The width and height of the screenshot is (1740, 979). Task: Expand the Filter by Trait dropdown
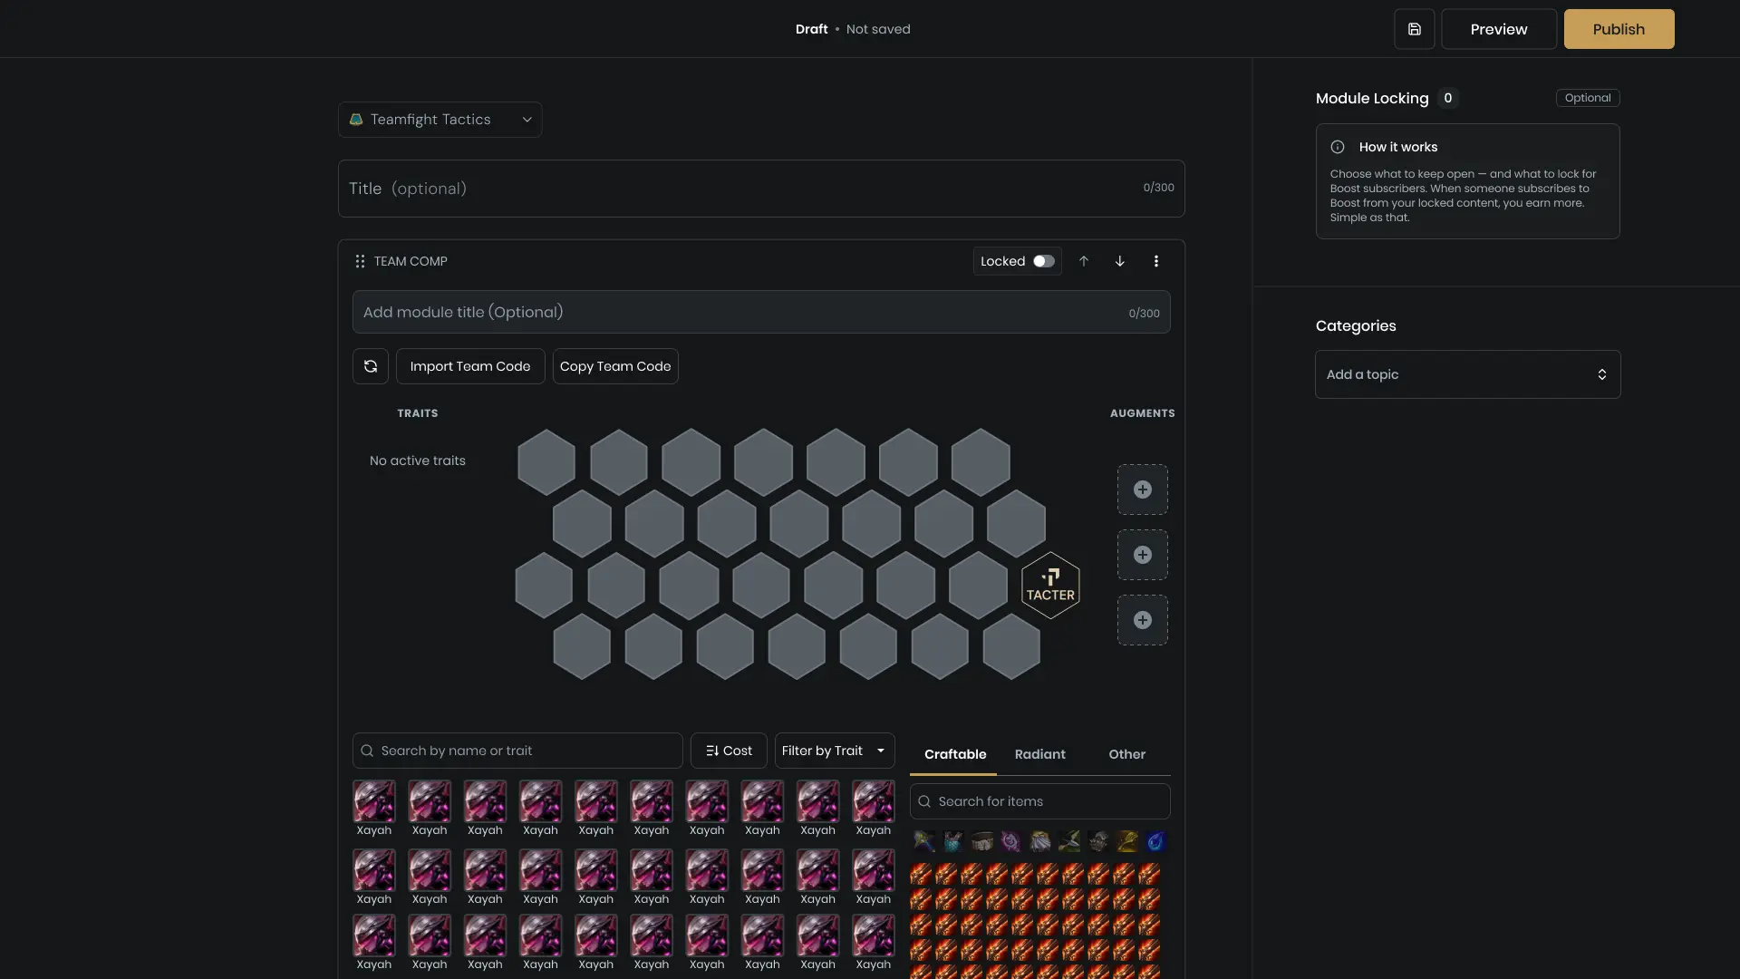(833, 751)
